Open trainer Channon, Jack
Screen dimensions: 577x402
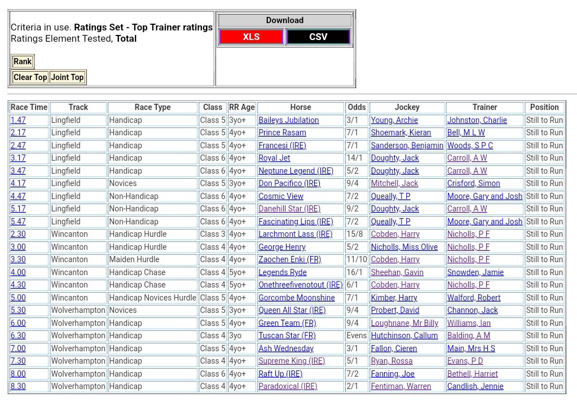(x=472, y=311)
